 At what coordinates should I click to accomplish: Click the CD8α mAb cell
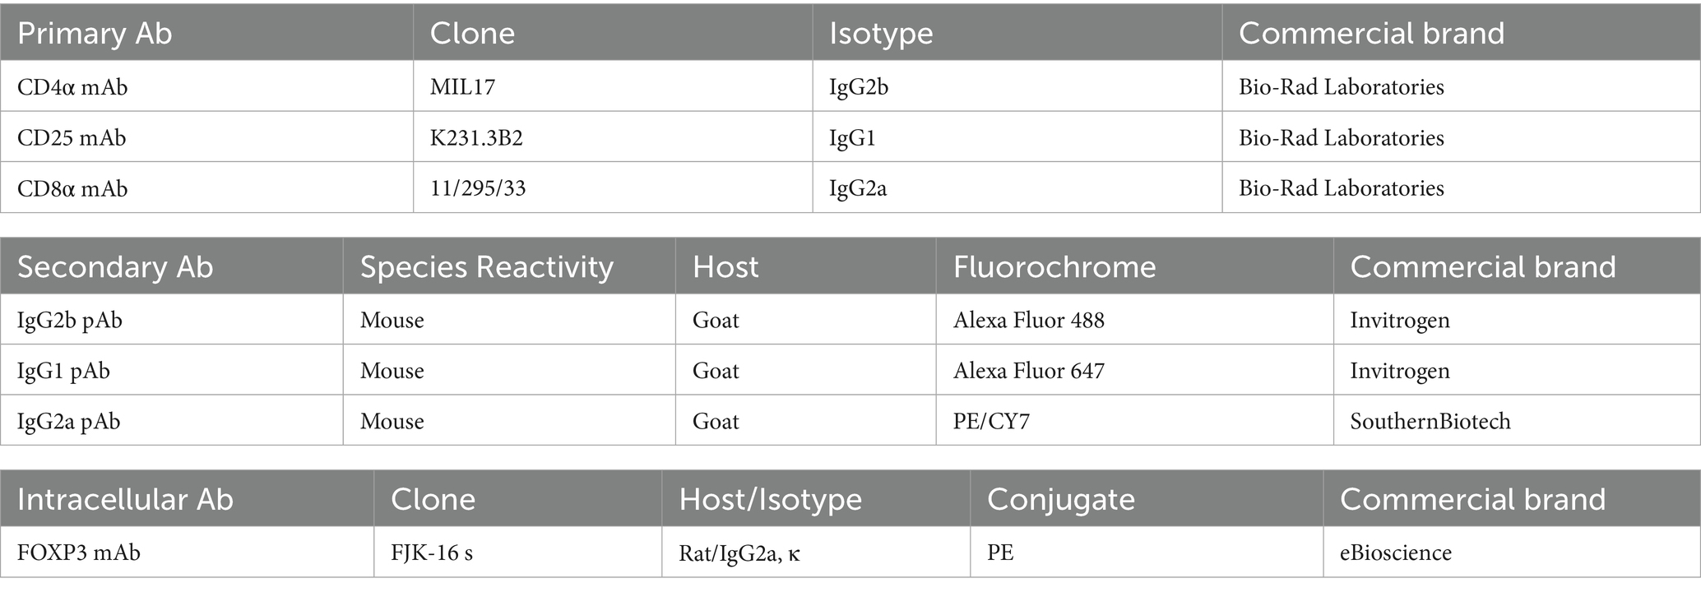point(72,188)
